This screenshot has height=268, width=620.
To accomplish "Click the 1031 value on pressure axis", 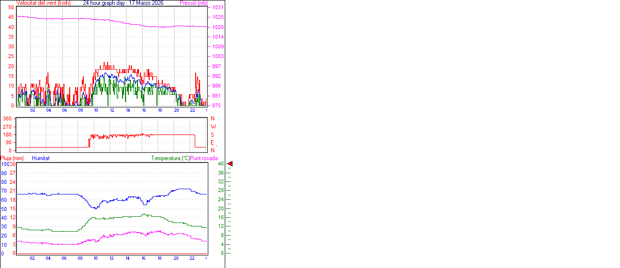I will pyautogui.click(x=217, y=7).
